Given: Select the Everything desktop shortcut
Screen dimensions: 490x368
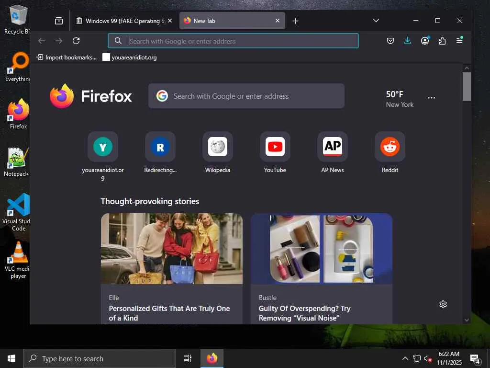Looking at the screenshot, I should 18,67.
